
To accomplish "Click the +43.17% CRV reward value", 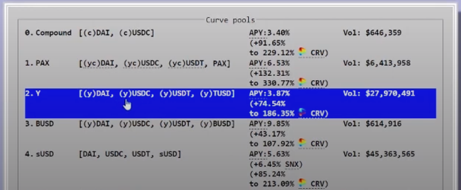I will pyautogui.click(x=267, y=134).
